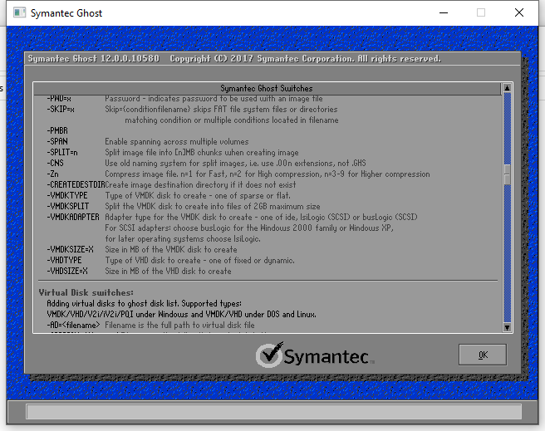The width and height of the screenshot is (545, 431).
Task: Click 'Enable spanning across multiple volumes' description
Action: (177, 142)
